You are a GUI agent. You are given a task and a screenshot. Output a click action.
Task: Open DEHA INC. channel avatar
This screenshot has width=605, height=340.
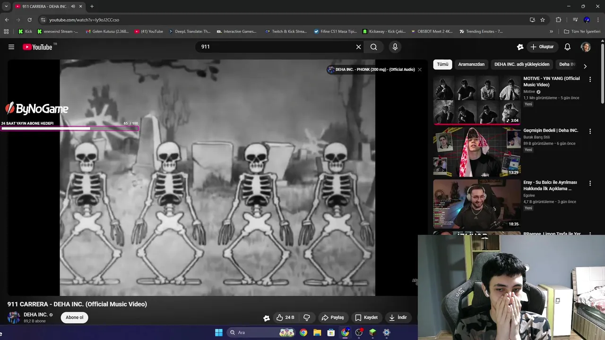point(14,317)
